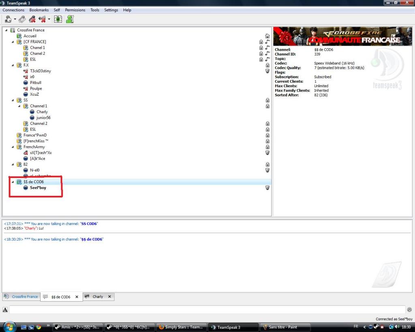Click the music note icon on [CF FRANCE] row

267,42
